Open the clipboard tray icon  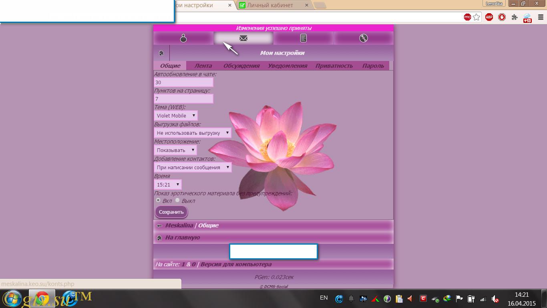(x=399, y=299)
